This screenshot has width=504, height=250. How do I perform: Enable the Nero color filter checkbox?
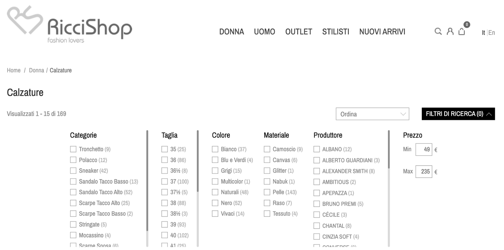click(215, 203)
